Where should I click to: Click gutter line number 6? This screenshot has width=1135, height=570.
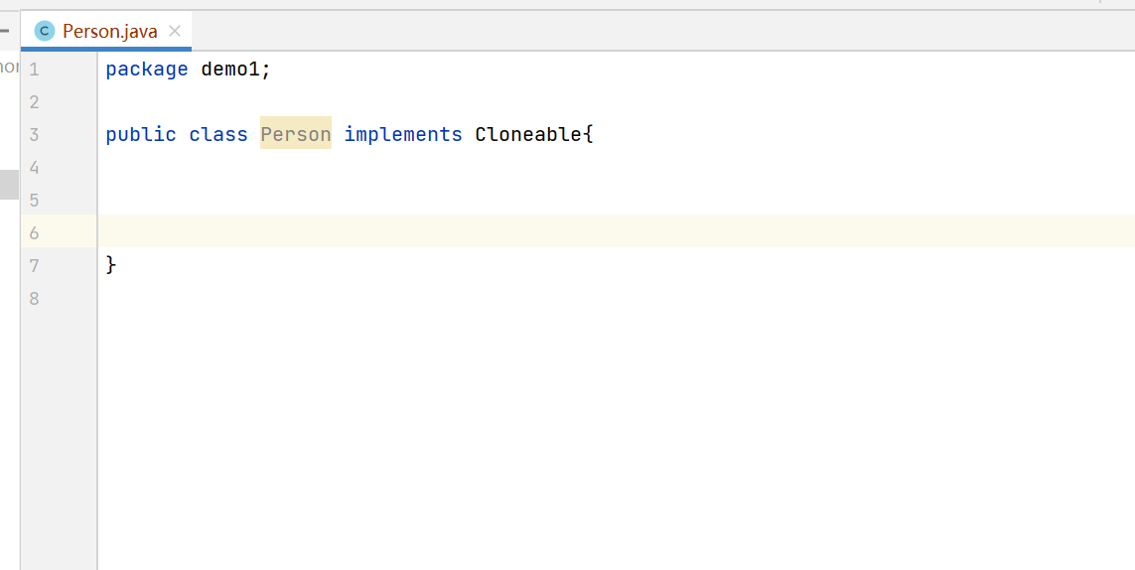coord(34,232)
